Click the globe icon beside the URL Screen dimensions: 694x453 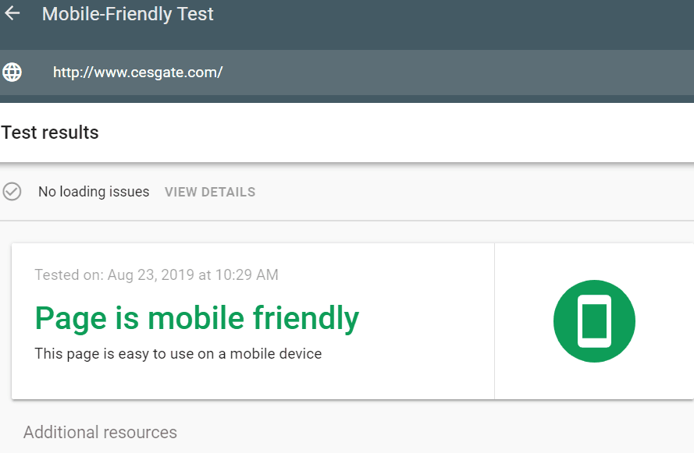click(x=12, y=72)
